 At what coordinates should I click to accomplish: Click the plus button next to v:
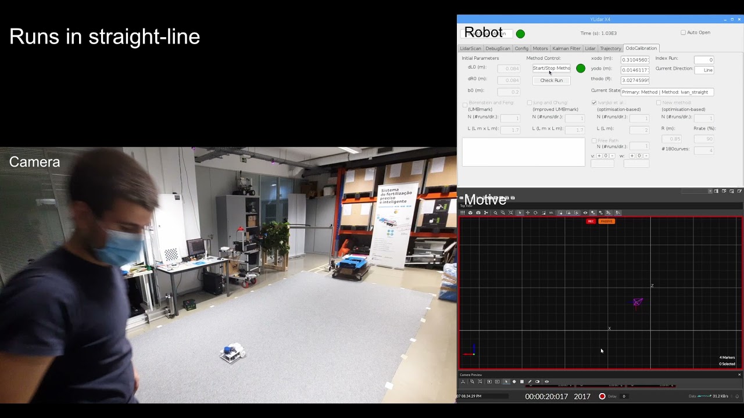599,156
